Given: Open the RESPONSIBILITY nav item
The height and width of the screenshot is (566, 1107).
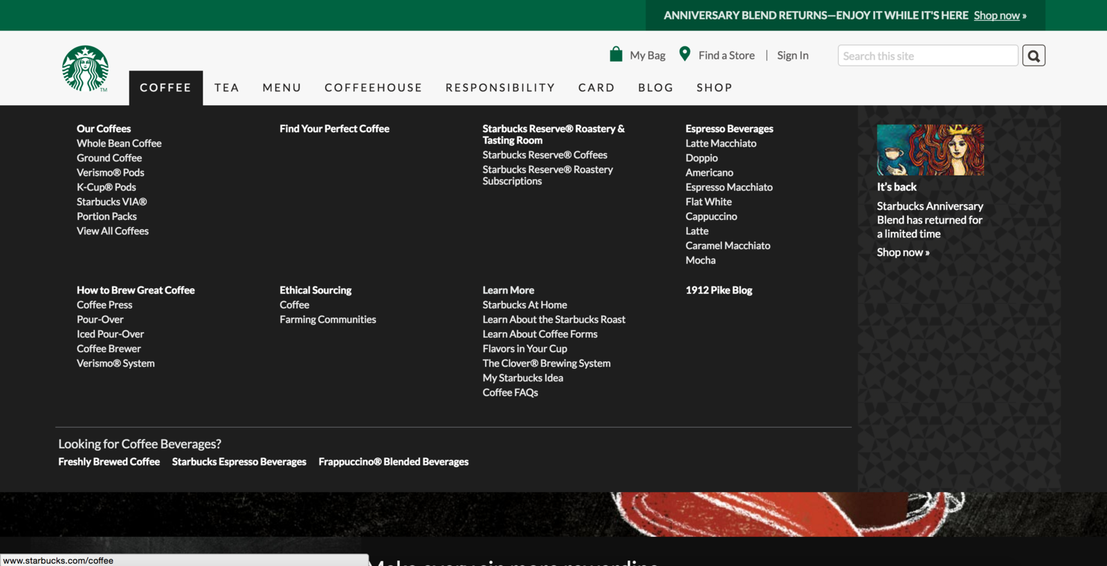Looking at the screenshot, I should point(500,88).
